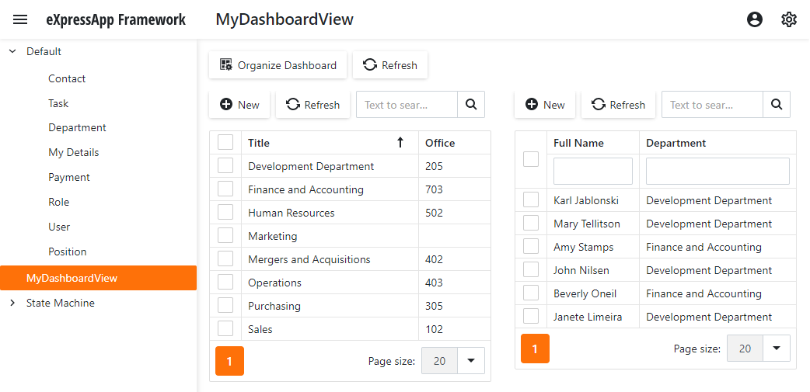Open Department in the navigation
This screenshot has width=810, height=392.
[77, 127]
